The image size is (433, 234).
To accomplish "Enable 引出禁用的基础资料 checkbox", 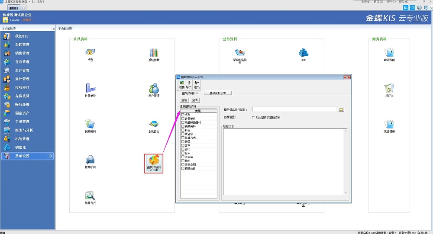I will click(x=253, y=117).
